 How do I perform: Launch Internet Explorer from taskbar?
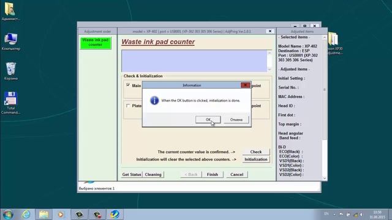[26, 215]
